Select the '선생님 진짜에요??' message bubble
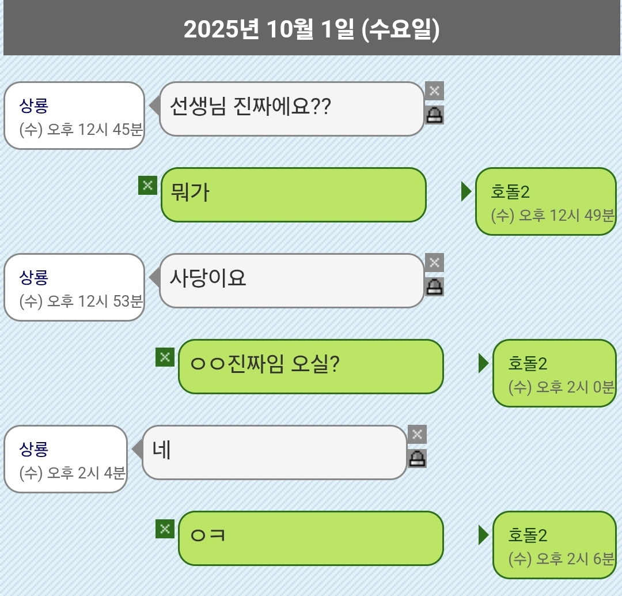Screen dimensions: 622x596 point(291,109)
